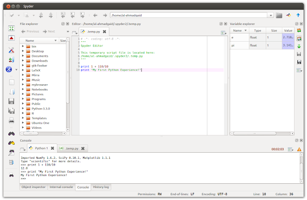The image size is (307, 200).
Task: Close the Python 1 console tab
Action: point(52,148)
